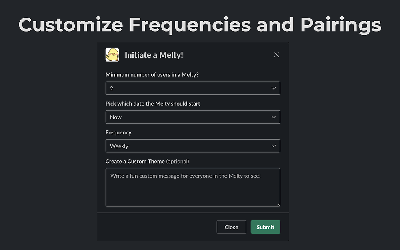Viewport: 400px width, 250px height.
Task: Click the Write a fun custom message placeholder
Action: (x=186, y=176)
